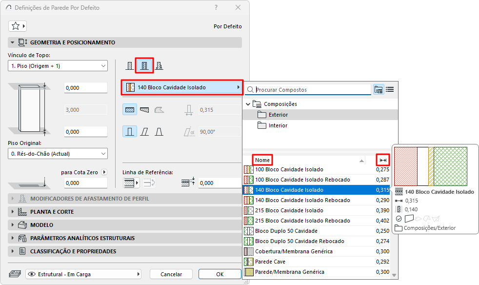Select the Vertical wall complexity icon

[x=130, y=132]
